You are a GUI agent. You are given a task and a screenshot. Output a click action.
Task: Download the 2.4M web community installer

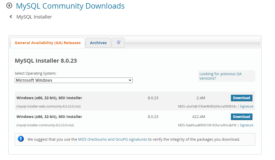[241, 98]
